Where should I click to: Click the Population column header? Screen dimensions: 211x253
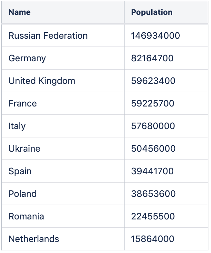tap(152, 12)
